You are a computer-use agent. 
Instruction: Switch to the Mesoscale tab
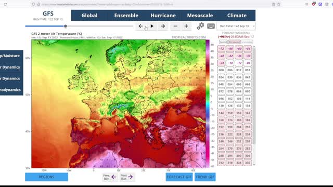pos(200,15)
